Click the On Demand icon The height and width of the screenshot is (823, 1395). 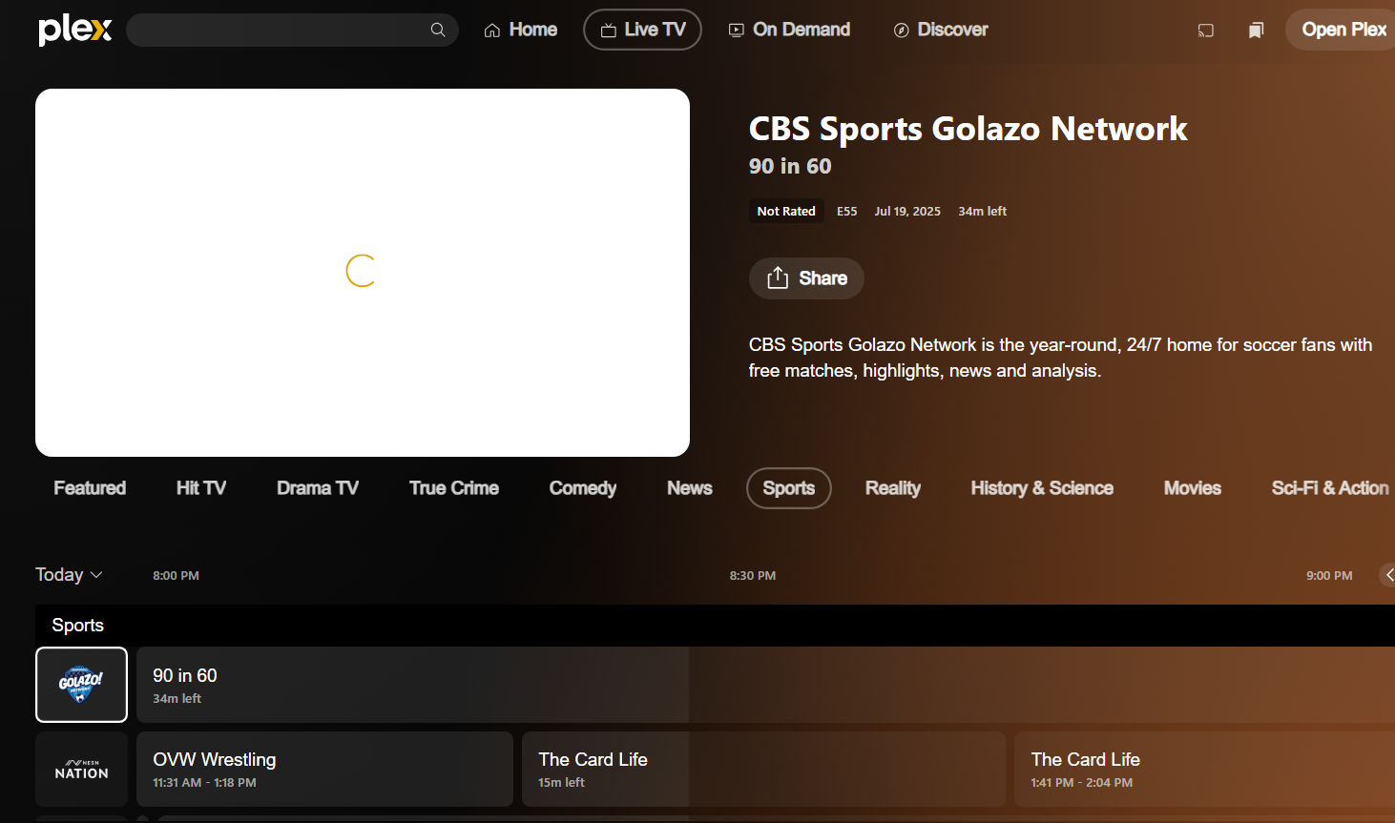tap(735, 30)
